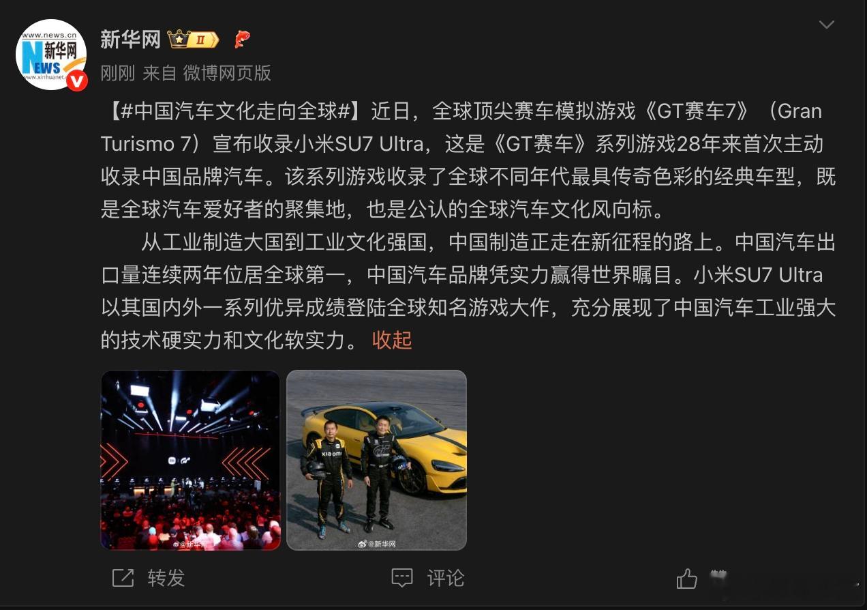867x610 pixels.
Task: Open the 新华网 profile avatar
Action: [x=51, y=55]
